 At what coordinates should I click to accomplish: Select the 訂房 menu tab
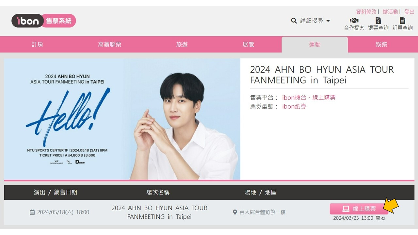[37, 44]
